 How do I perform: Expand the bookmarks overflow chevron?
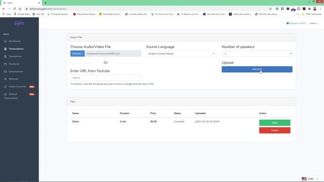(x=298, y=14)
